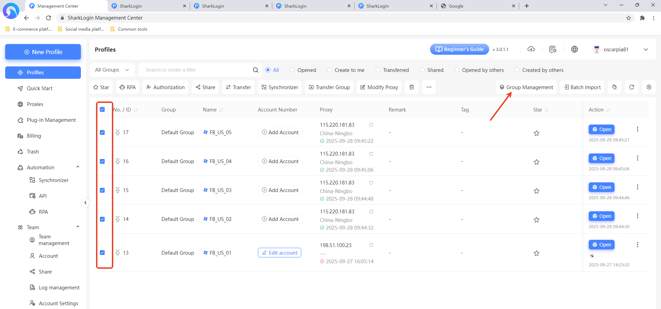The image size is (661, 309).
Task: Open the tag icon next to Batch Import
Action: point(615,87)
